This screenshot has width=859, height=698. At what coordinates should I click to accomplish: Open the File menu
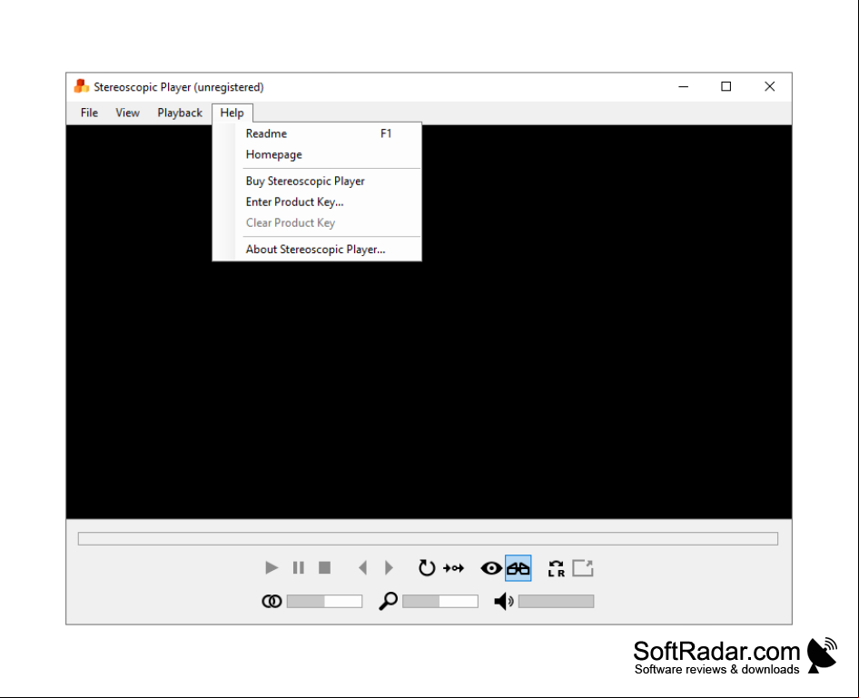(x=89, y=113)
